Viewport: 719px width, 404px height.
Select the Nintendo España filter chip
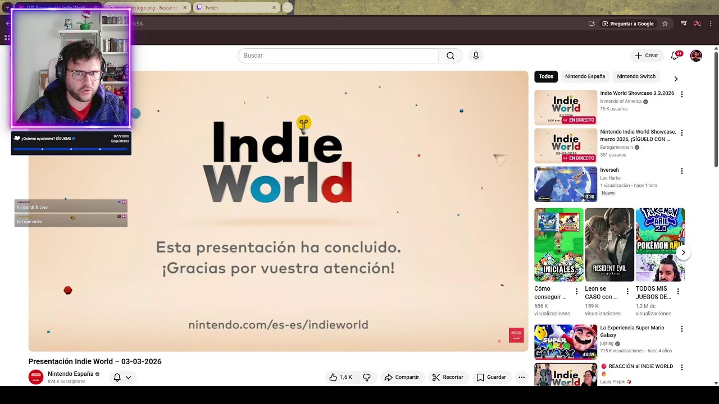pyautogui.click(x=585, y=76)
